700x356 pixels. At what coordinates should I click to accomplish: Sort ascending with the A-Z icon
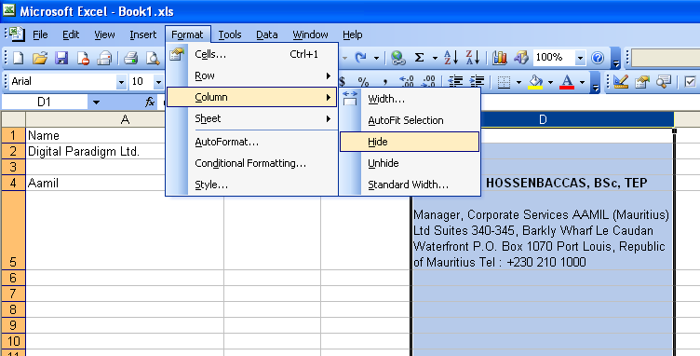coord(451,57)
